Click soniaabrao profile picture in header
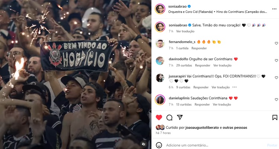This screenshot has width=279, height=149. 160,9
